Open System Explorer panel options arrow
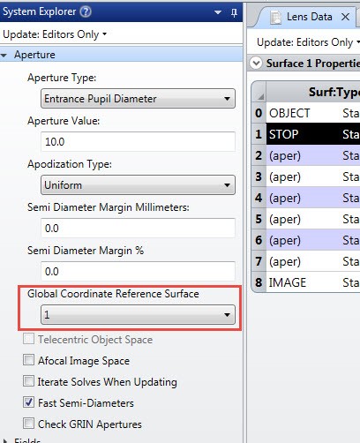The width and height of the screenshot is (360, 443). click(x=218, y=12)
